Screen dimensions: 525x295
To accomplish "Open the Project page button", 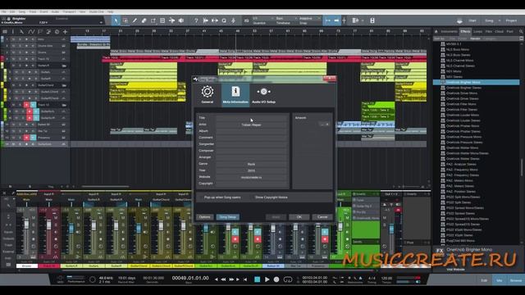I will [511, 20].
